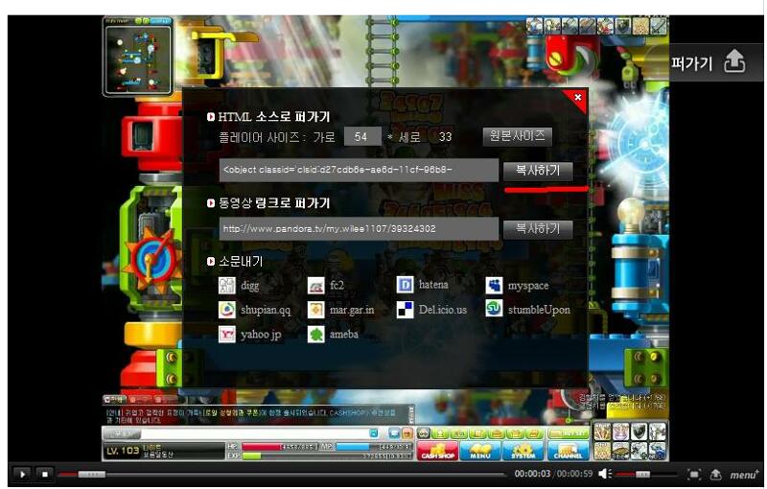Share to Del.icio.us icon
Screen dimensions: 767x489
point(405,310)
